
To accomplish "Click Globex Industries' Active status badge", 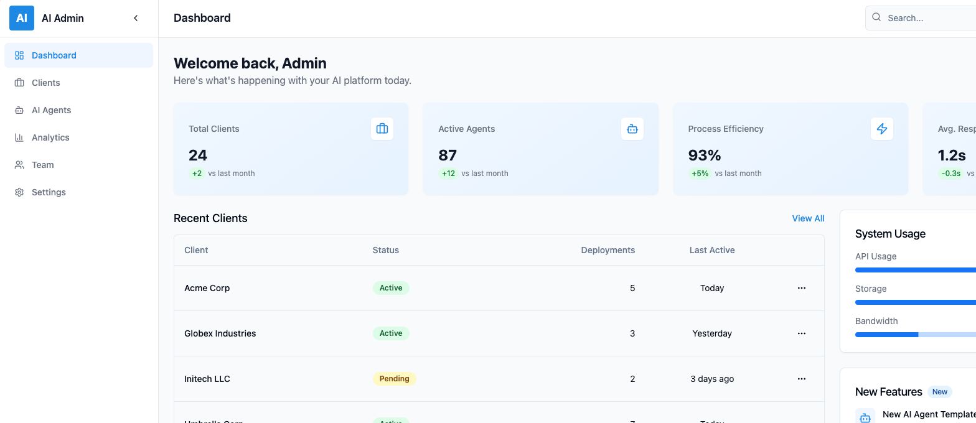I will (391, 333).
